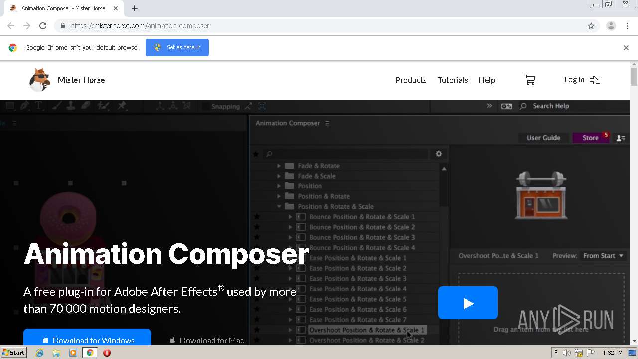Open the Windows Start menu

(x=13, y=353)
